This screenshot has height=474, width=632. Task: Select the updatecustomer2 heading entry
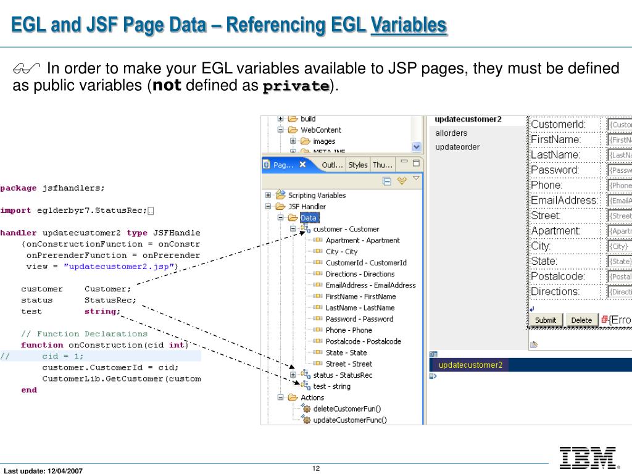click(x=468, y=119)
